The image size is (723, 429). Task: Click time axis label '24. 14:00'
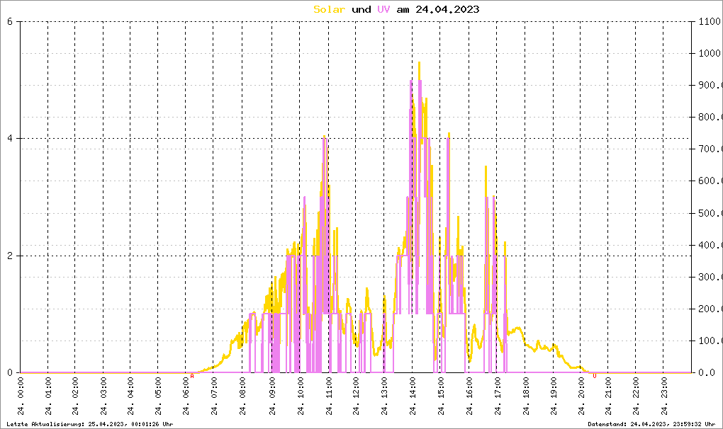pyautogui.click(x=413, y=396)
